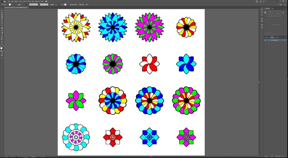Screen dimensions: 288x158
Task: Click the Preferences button
Action: click(x=81, y=4)
